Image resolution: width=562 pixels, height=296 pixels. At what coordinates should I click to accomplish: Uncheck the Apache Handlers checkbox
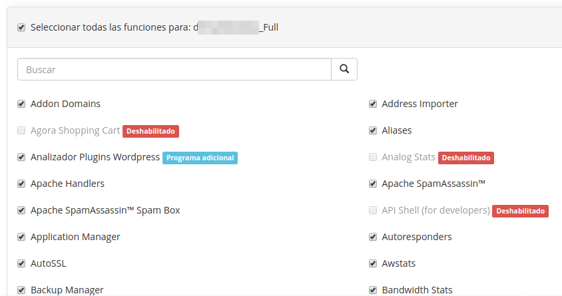point(21,184)
